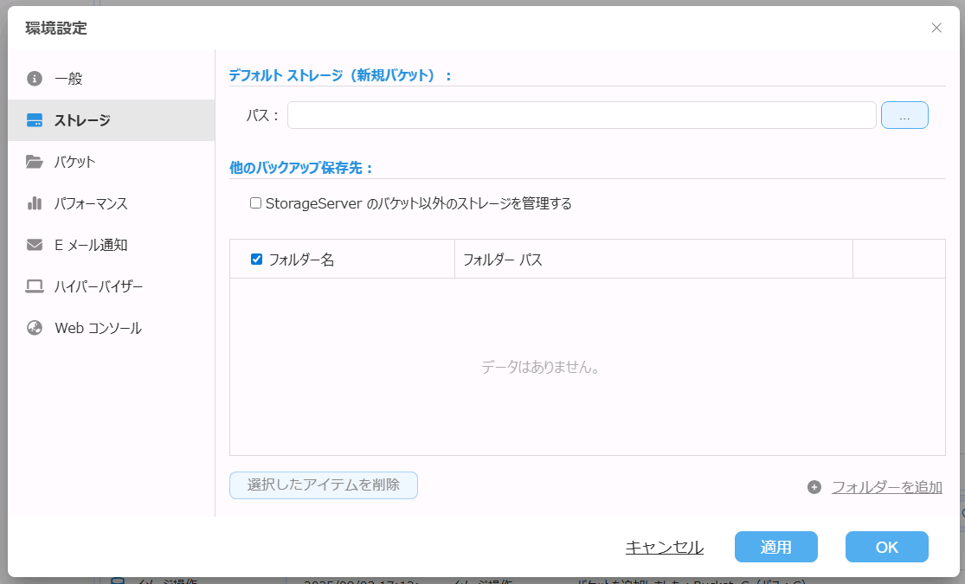965x584 pixels.
Task: Click the info icon beside 一般
Action: (35, 79)
